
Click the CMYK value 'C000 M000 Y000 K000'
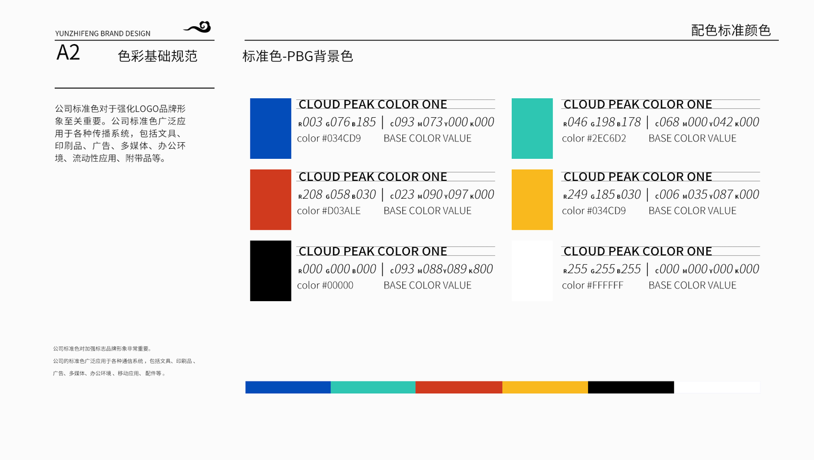[707, 270]
